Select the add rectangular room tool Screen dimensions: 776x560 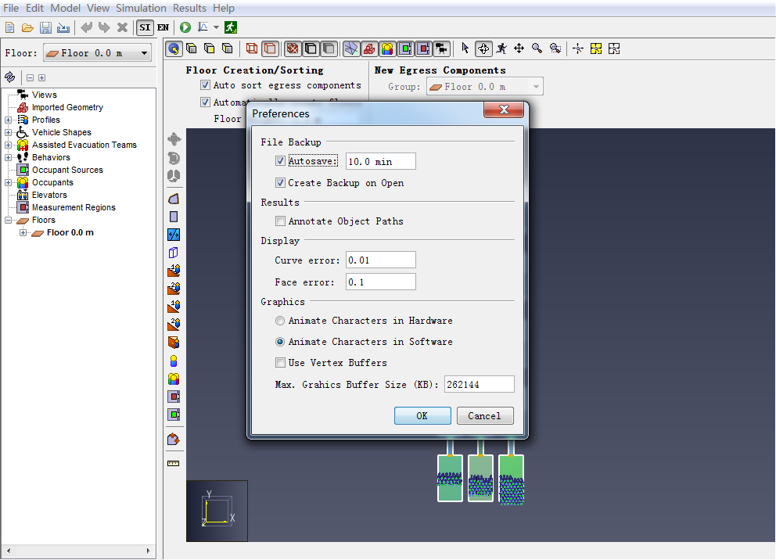tap(173, 217)
